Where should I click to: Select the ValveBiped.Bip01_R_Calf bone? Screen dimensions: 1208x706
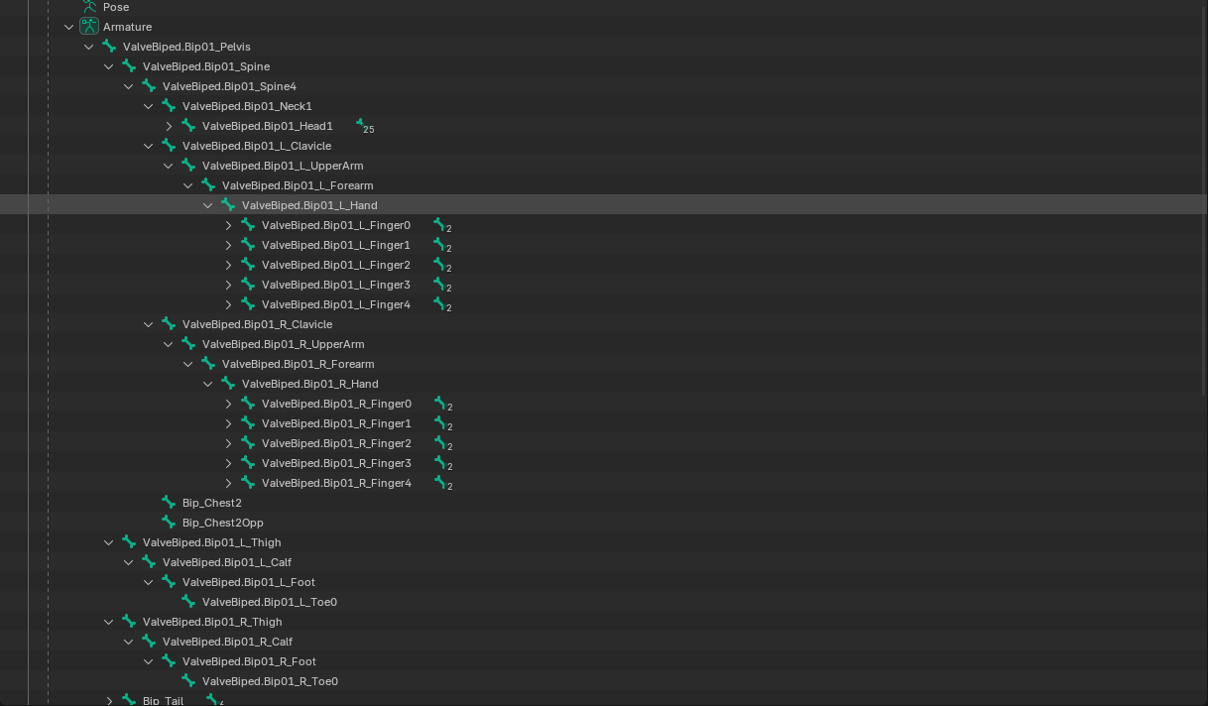[x=227, y=642]
